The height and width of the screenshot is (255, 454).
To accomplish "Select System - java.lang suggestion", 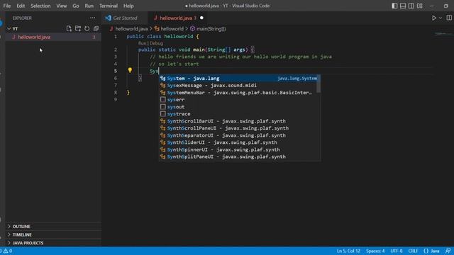I will tap(238, 79).
